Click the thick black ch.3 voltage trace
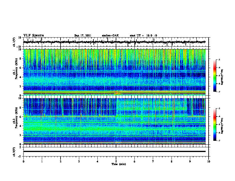 114,151
